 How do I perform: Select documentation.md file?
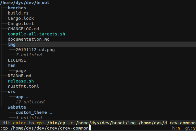[x=29, y=39]
